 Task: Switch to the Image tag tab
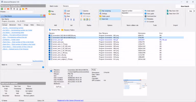click(26, 25)
